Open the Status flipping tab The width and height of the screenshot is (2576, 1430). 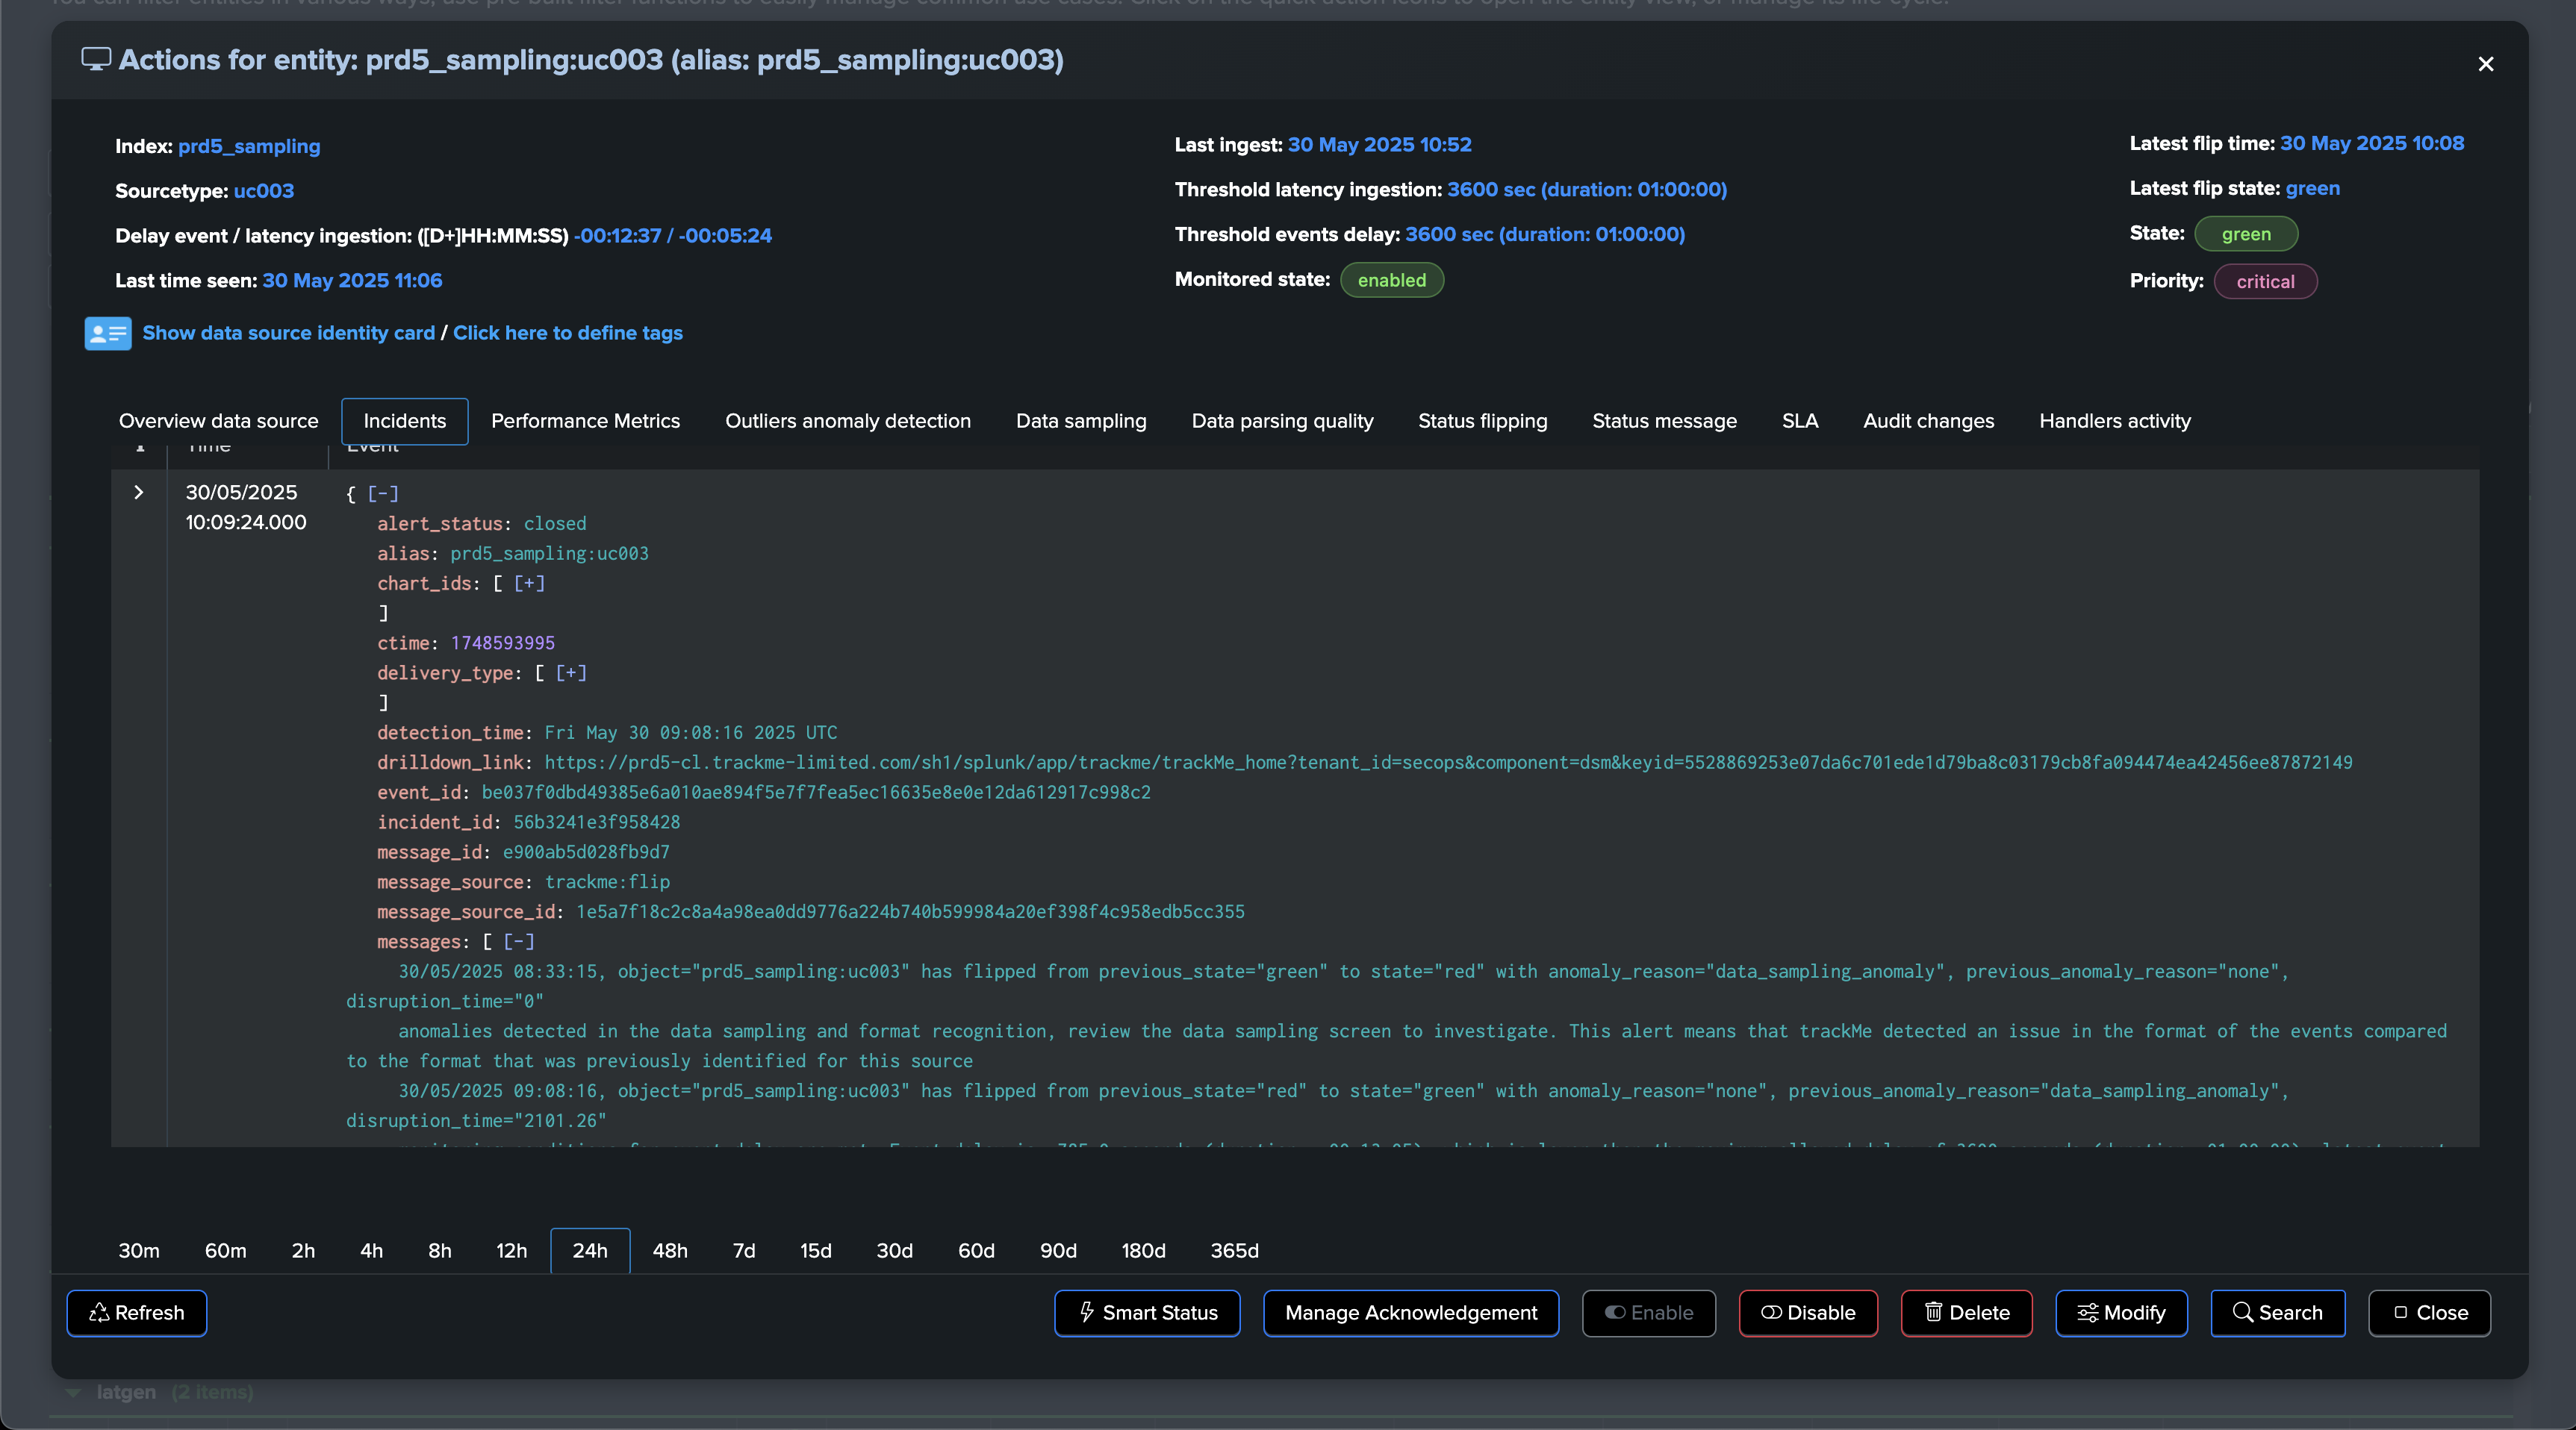click(x=1482, y=421)
